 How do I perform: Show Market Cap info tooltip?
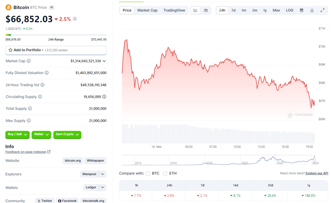coord(29,61)
